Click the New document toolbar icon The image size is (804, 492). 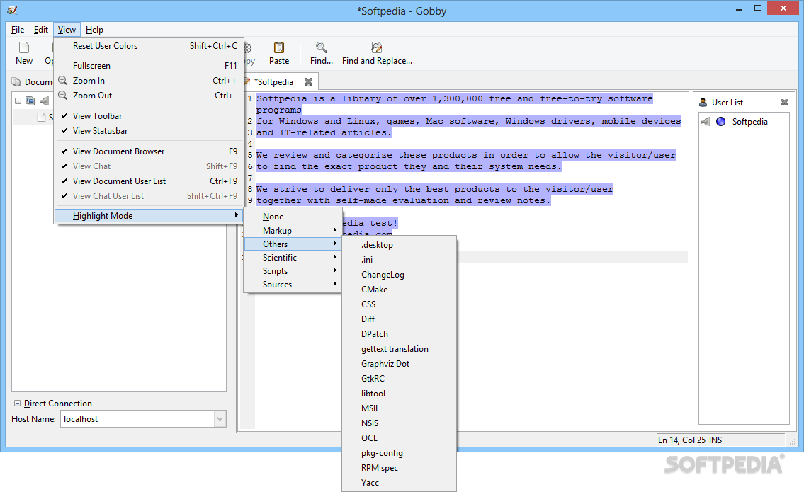tap(24, 47)
